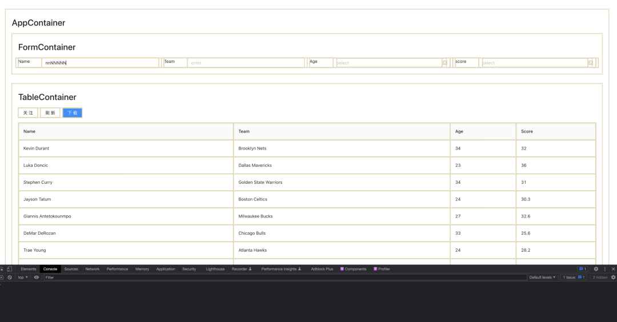Select the Jayson Tatum cell
Viewport: 617px width, 322px height.
tap(126, 199)
